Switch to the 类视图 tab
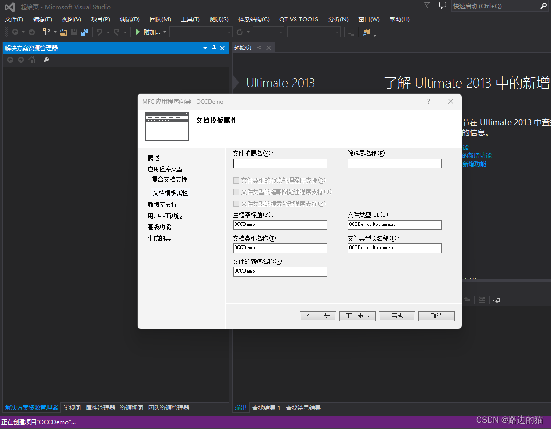Image resolution: width=551 pixels, height=429 pixels. pos(72,408)
